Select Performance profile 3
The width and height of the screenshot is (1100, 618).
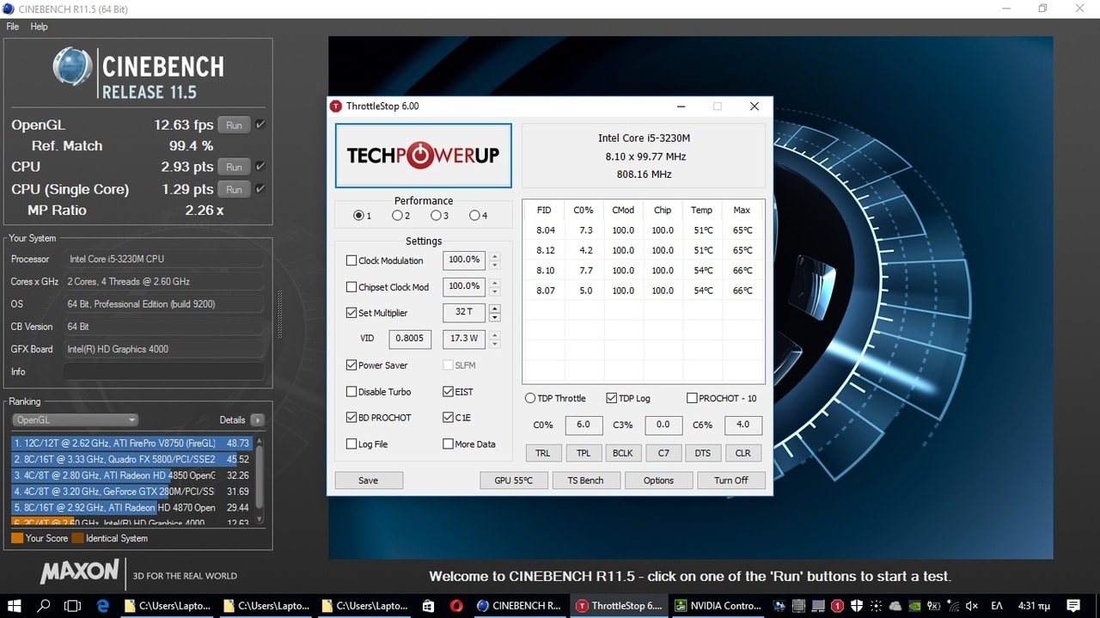(x=436, y=216)
